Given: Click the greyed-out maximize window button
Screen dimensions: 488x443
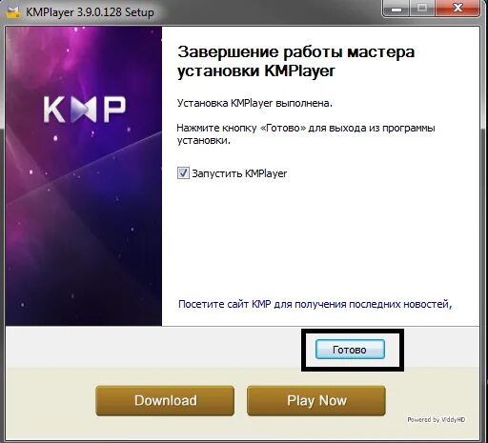Looking at the screenshot, I should click(422, 9).
